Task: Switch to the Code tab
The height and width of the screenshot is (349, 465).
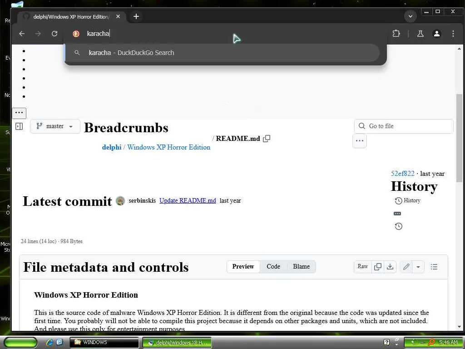Action: pyautogui.click(x=273, y=266)
